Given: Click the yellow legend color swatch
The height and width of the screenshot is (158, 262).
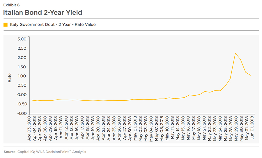Looking at the screenshot, I should (x=6, y=25).
